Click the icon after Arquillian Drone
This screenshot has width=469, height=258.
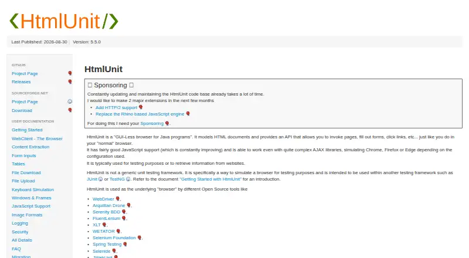128,205
